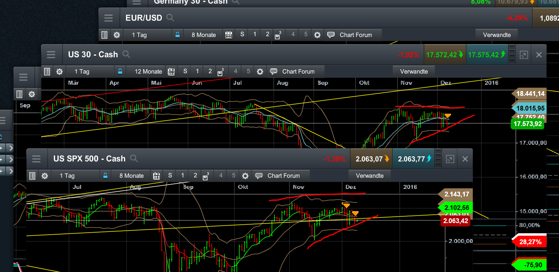The height and width of the screenshot is (272, 559).
Task: Select template S in US 30 toolbar
Action: tap(185, 72)
